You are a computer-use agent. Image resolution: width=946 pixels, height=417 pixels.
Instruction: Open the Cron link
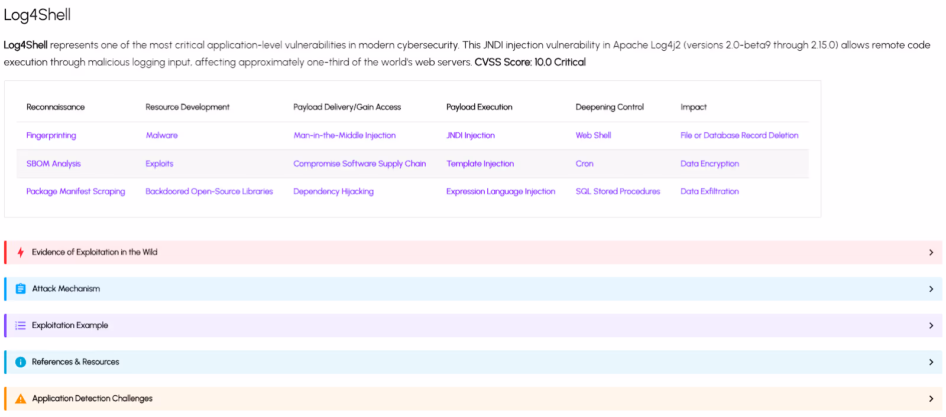[x=585, y=164]
